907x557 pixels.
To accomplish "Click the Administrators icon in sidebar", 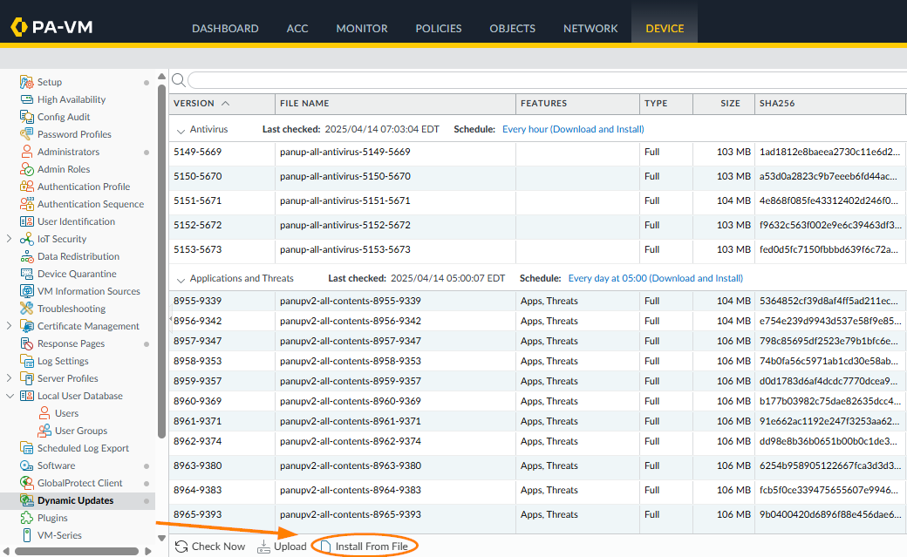I will coord(26,152).
